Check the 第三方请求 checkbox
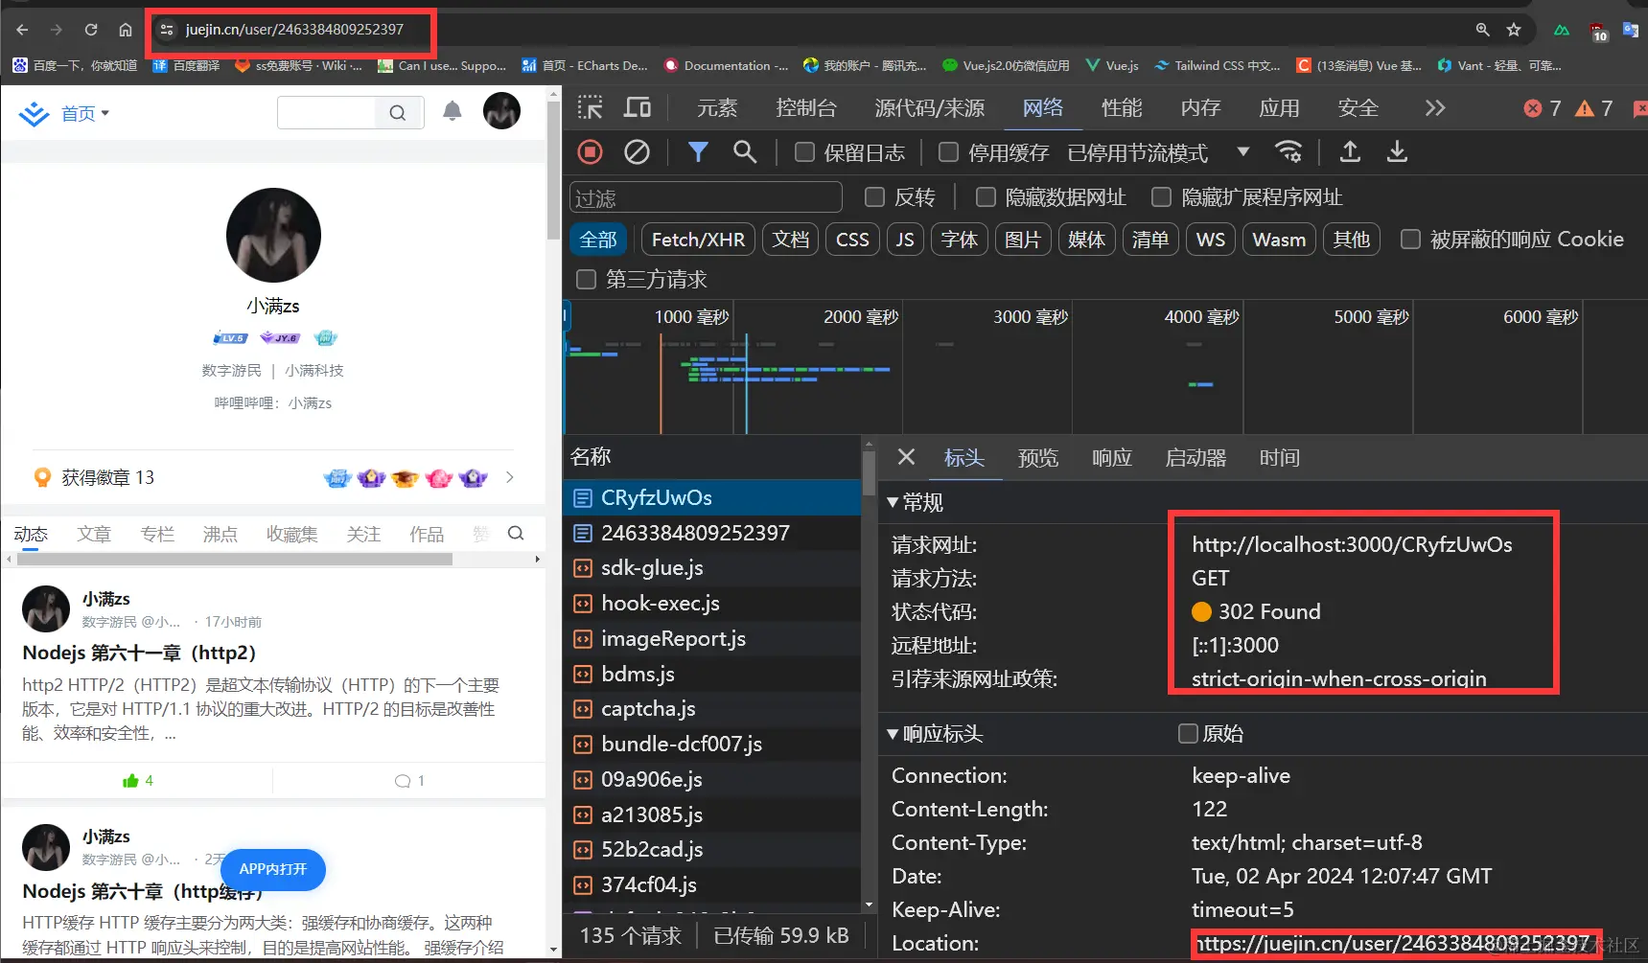This screenshot has height=963, width=1648. click(x=586, y=280)
